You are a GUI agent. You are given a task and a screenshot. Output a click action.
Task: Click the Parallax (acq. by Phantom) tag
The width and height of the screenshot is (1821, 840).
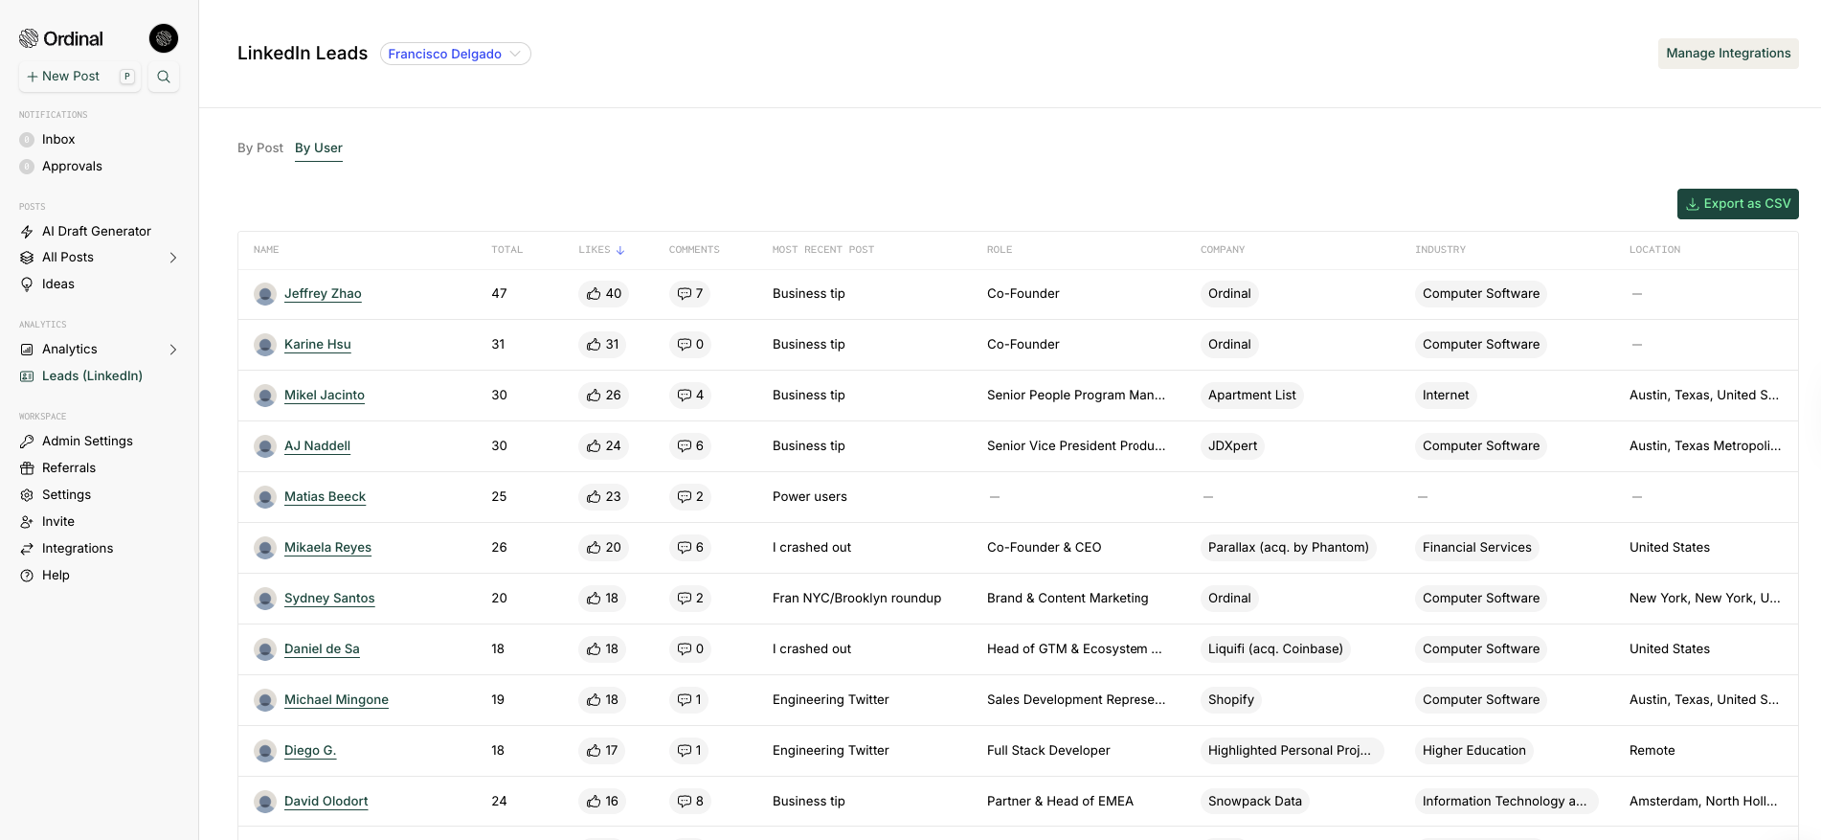[x=1288, y=548]
